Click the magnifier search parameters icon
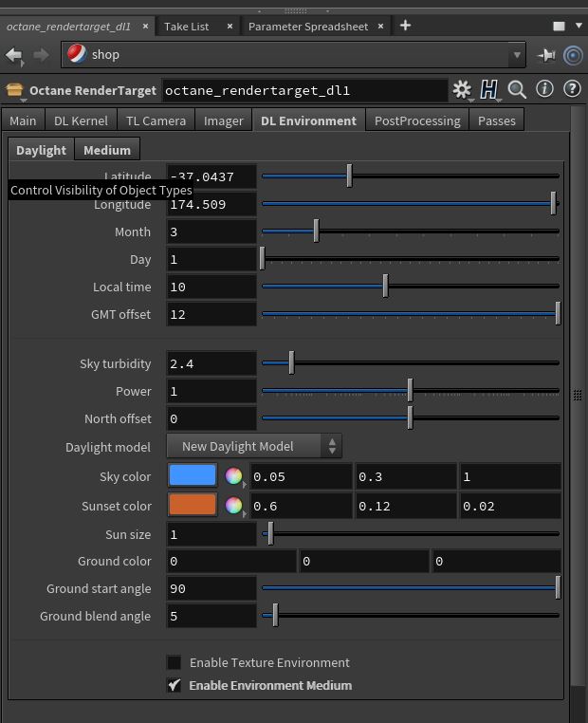 [x=517, y=90]
